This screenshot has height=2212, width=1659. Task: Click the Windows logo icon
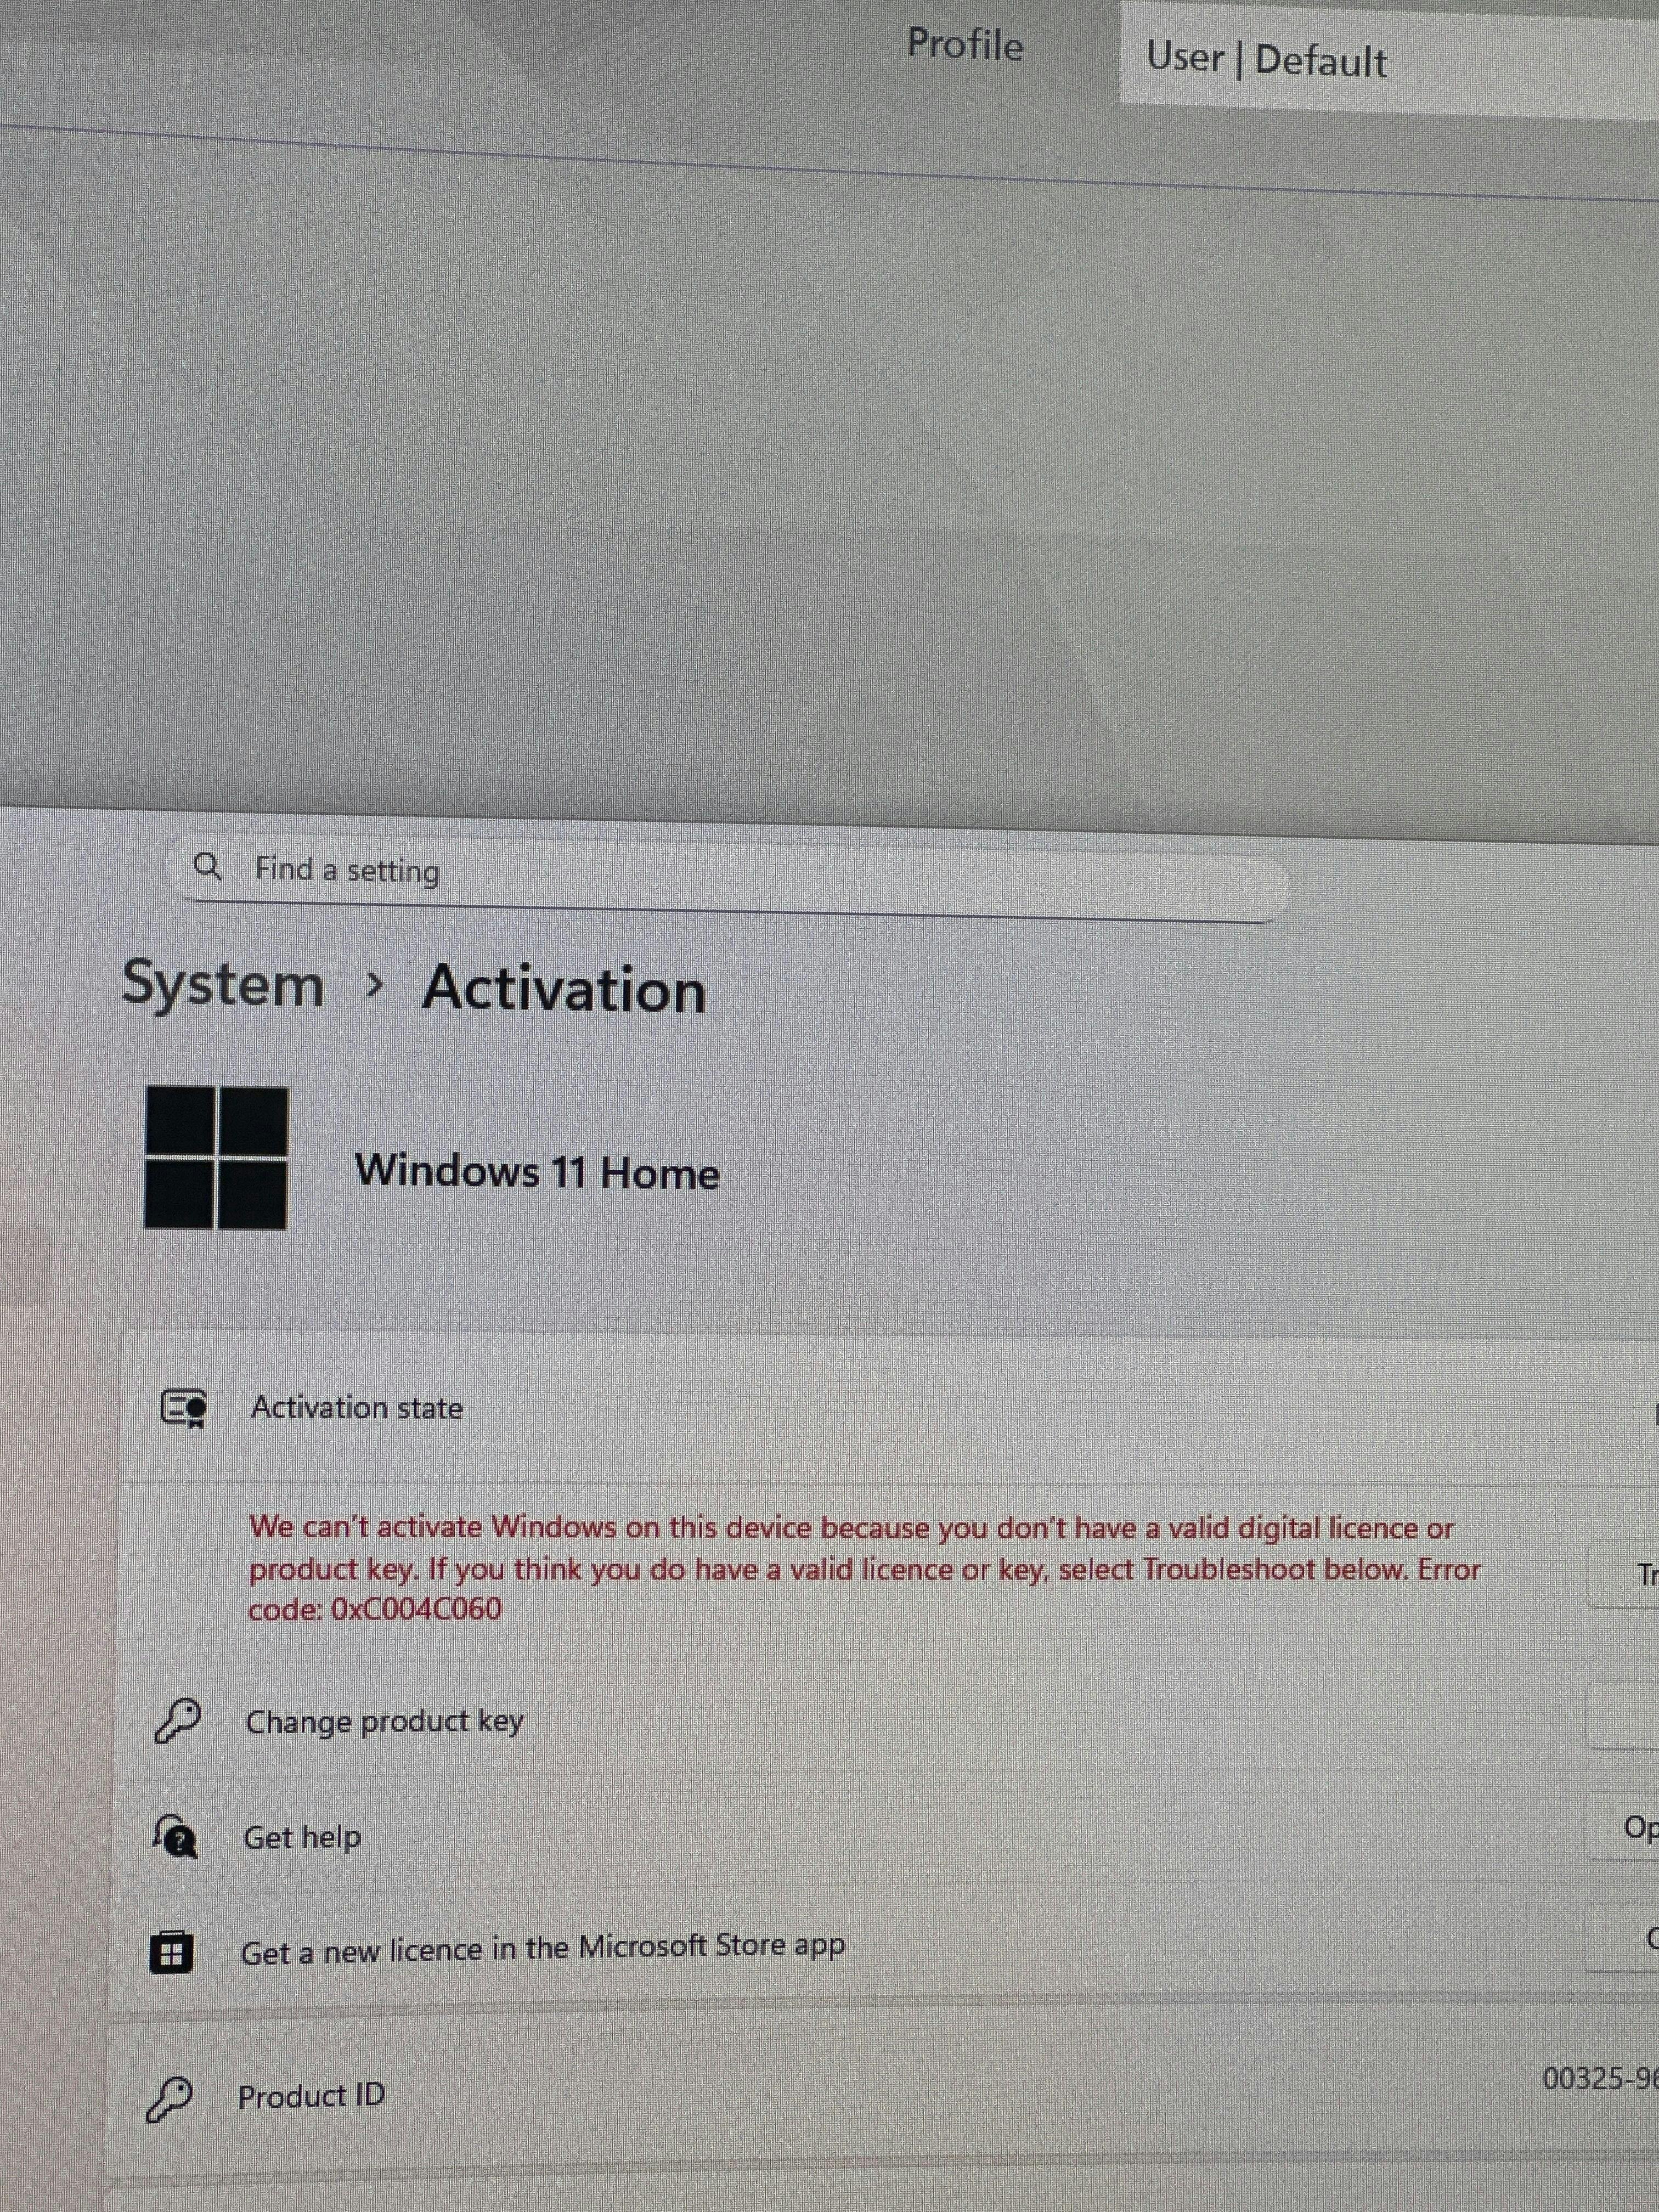[217, 1158]
